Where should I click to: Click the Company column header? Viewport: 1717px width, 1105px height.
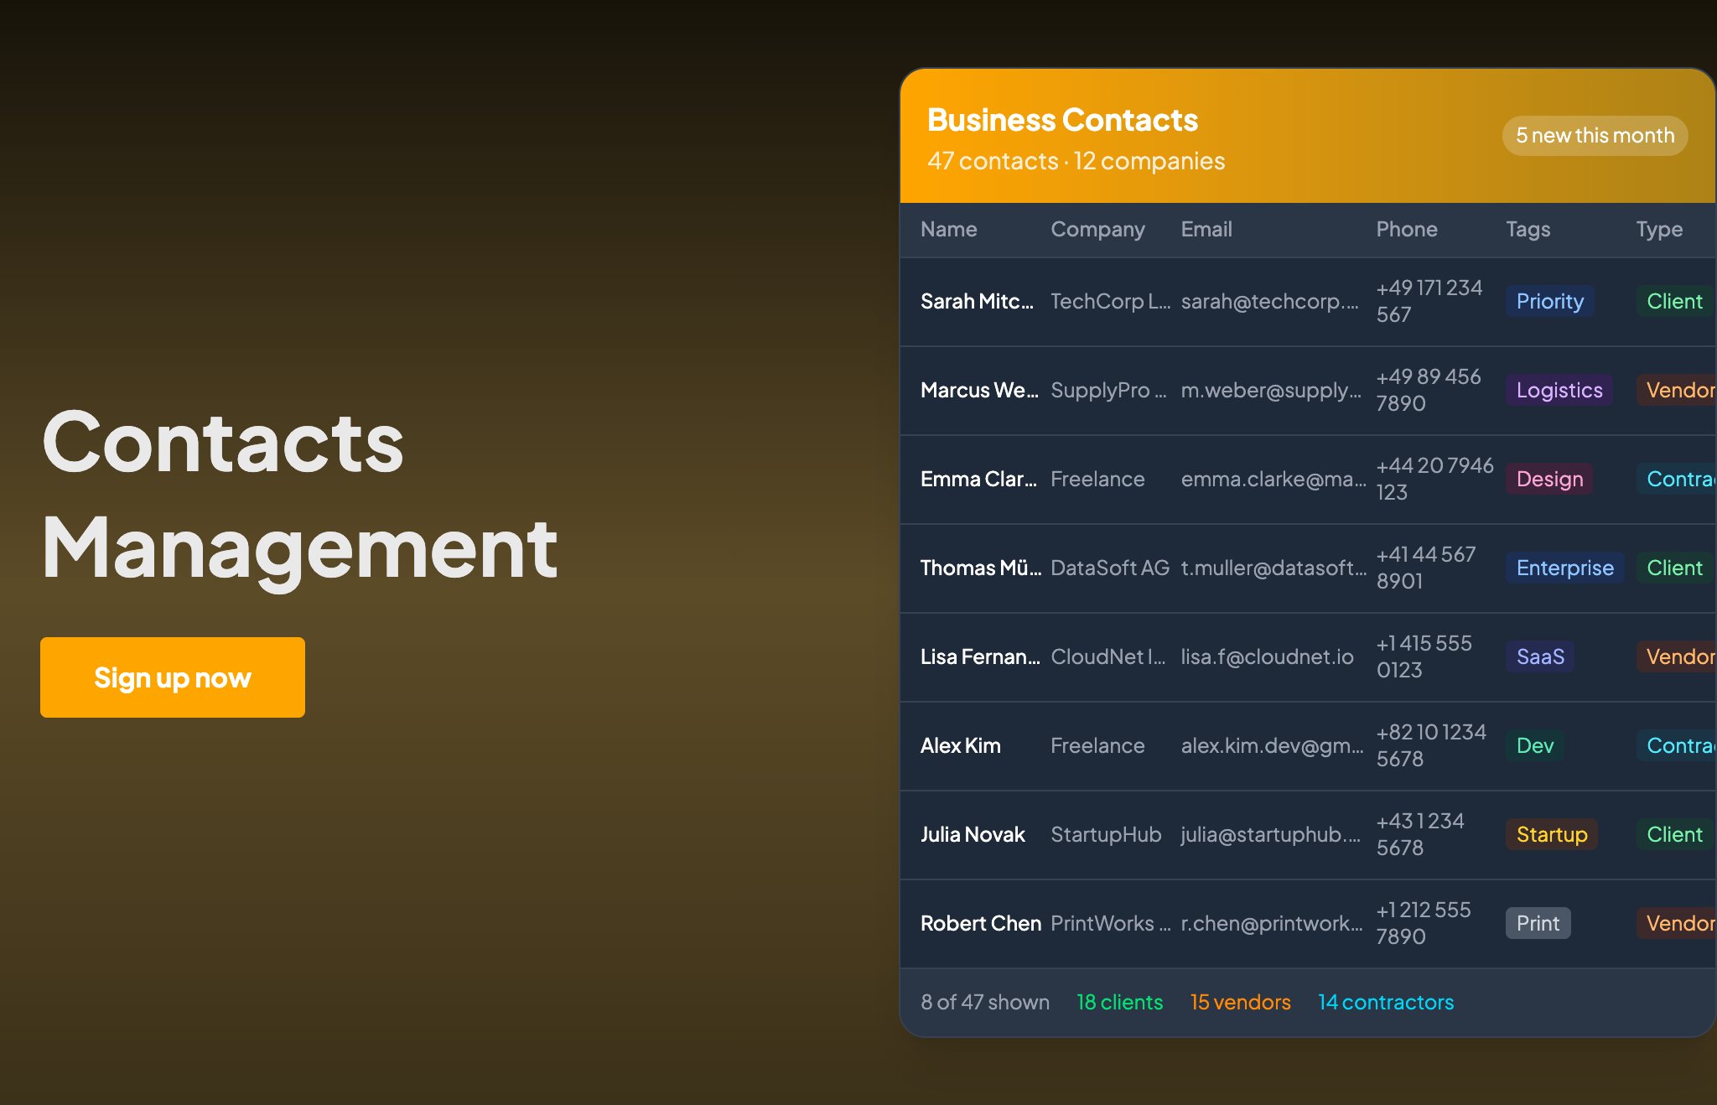tap(1097, 229)
